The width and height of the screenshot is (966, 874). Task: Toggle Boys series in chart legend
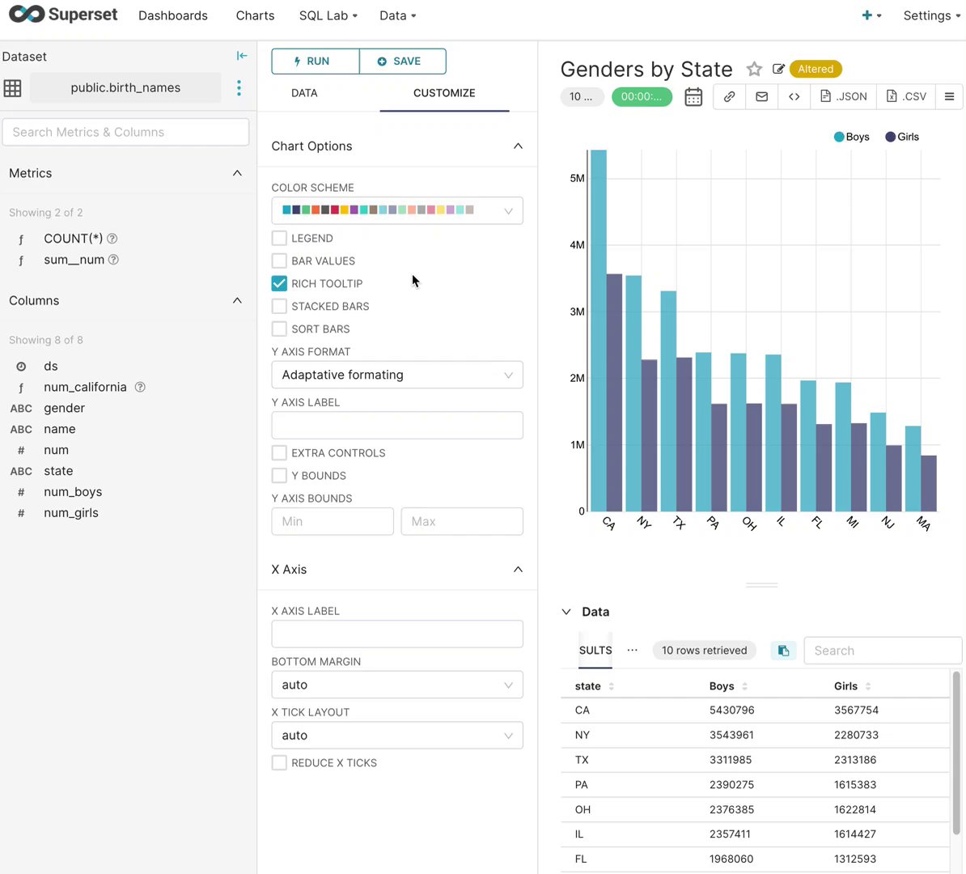(851, 137)
